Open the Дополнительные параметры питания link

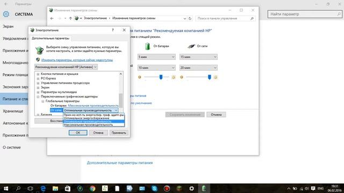coord(120,163)
